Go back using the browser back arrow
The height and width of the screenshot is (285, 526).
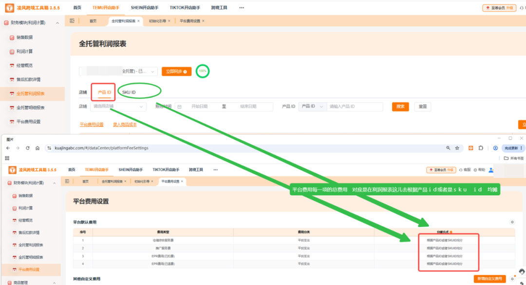8,148
